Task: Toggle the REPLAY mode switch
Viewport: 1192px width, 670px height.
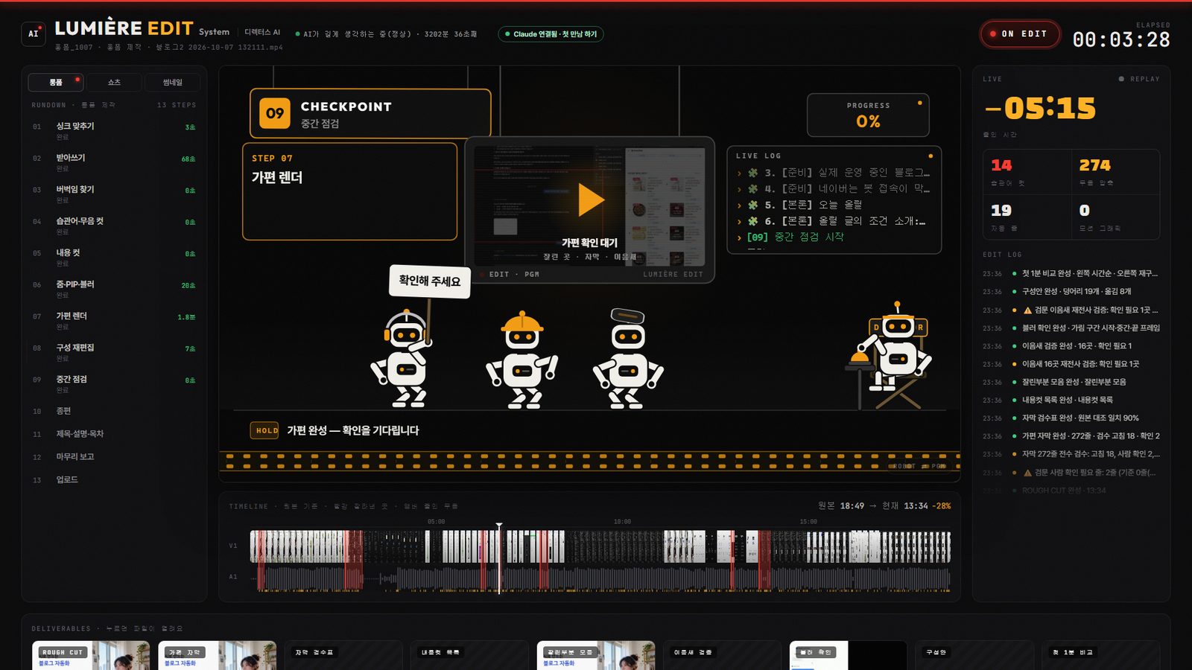Action: 1139,79
